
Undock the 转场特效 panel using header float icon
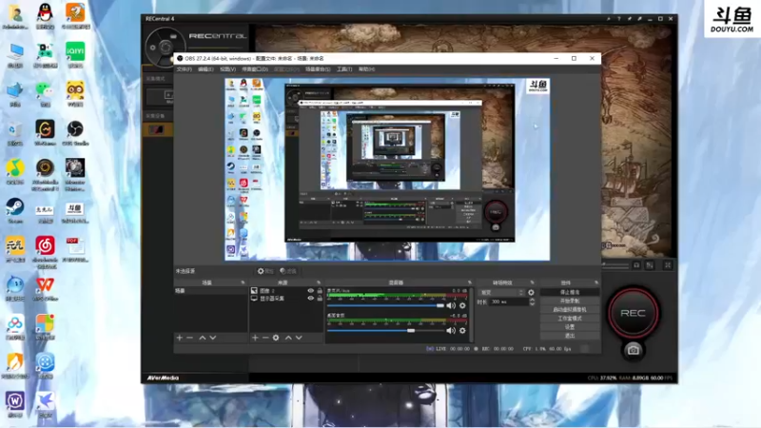pos(532,282)
